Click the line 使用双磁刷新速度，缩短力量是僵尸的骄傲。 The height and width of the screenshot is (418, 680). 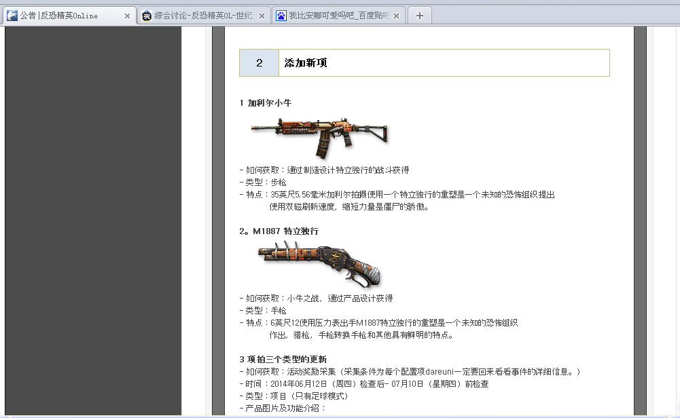[x=350, y=206]
